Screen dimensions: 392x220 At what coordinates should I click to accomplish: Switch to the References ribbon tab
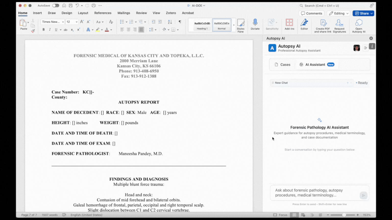click(103, 13)
